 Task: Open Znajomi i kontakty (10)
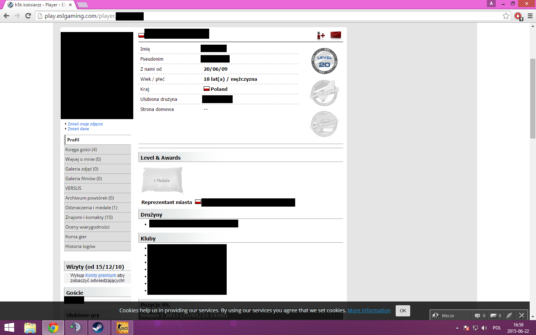click(98, 217)
